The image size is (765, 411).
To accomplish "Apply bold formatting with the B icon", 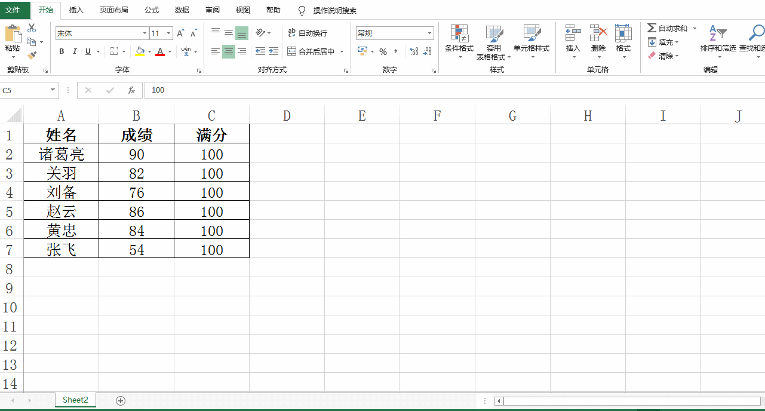I will coord(61,51).
